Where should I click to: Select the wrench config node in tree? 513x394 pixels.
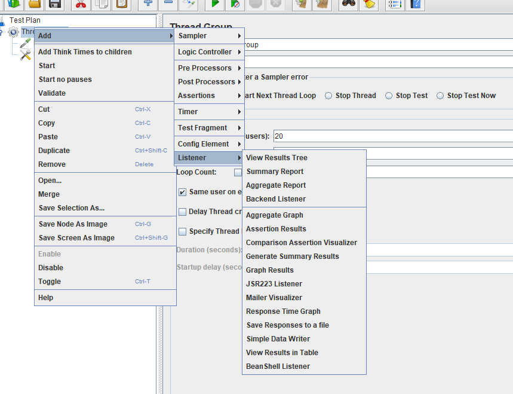point(26,54)
